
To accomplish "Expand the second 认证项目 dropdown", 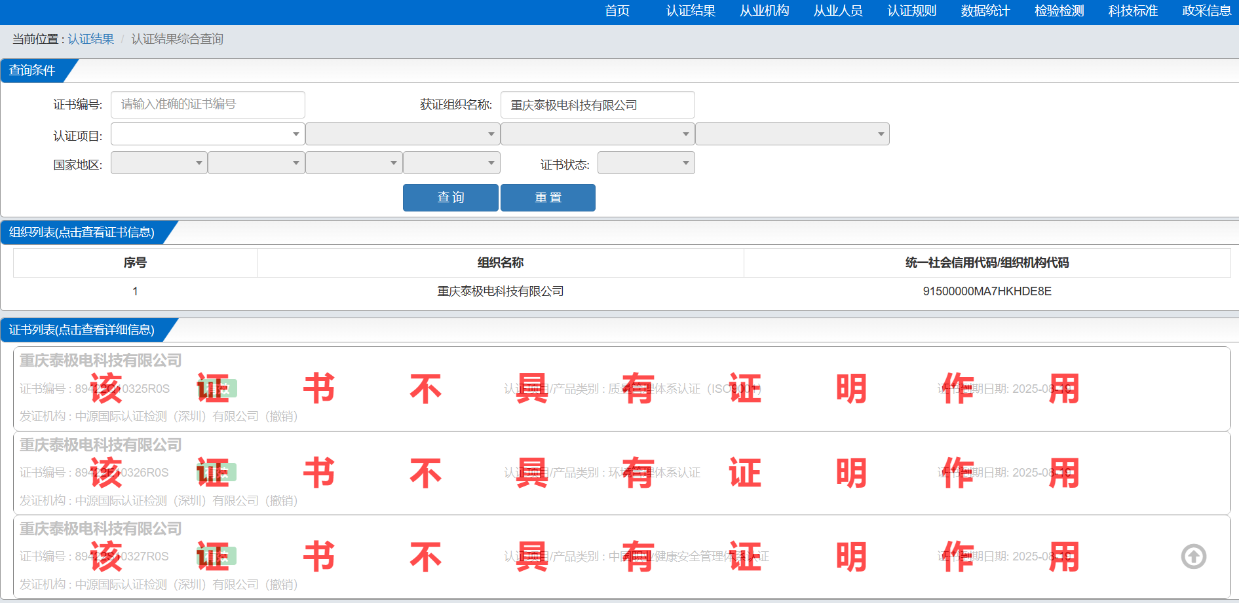I will tap(402, 134).
